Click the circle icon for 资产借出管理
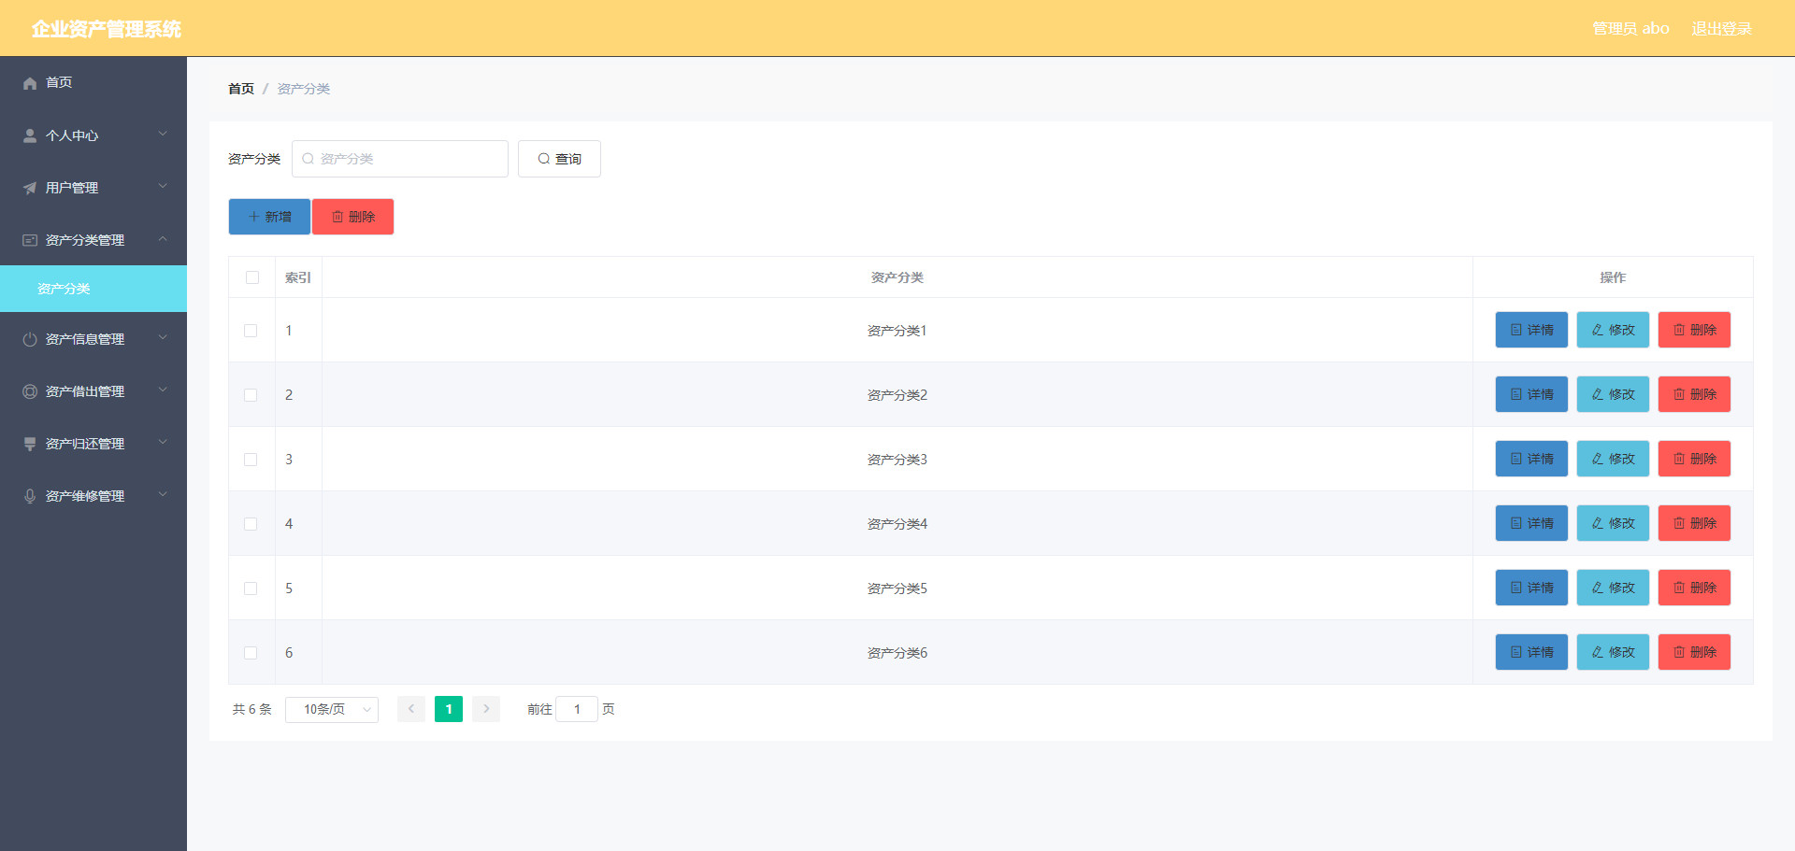The width and height of the screenshot is (1795, 851). (30, 391)
